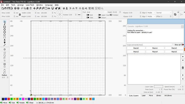Open Settings with the gears icon
185x104 pixels.
[56, 8]
